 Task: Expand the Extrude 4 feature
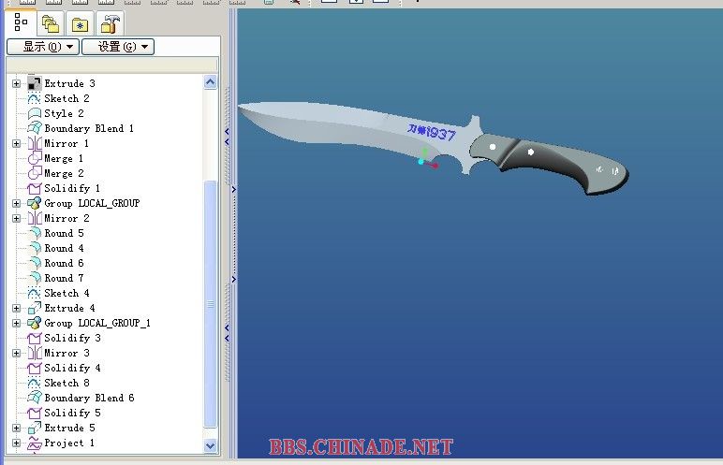(17, 309)
